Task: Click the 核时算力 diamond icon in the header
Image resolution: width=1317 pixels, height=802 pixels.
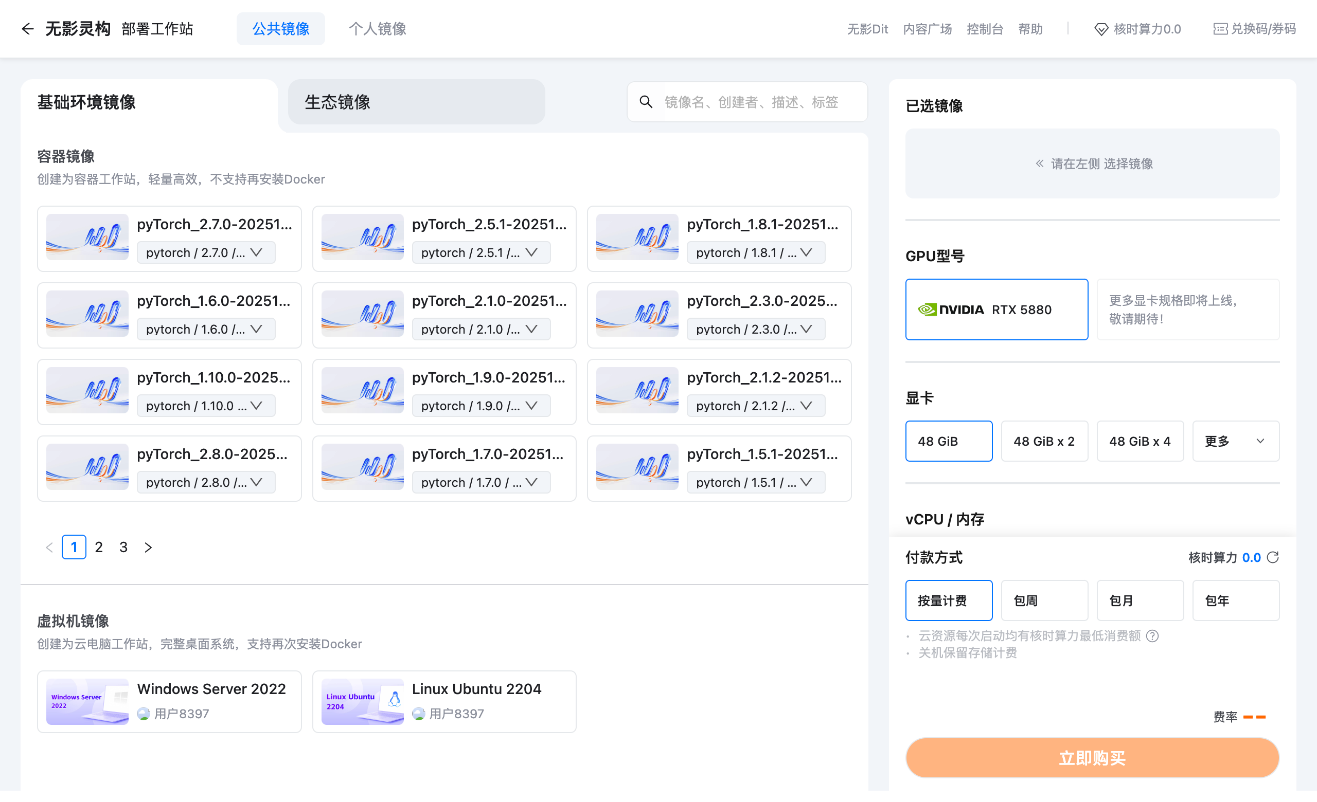Action: 1101,29
